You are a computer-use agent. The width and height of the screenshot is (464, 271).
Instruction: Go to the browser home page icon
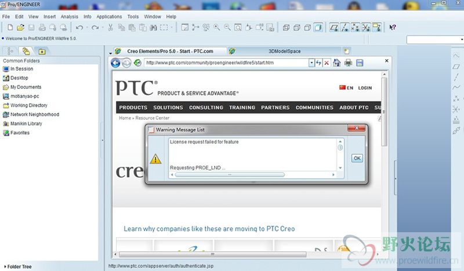[336, 63]
